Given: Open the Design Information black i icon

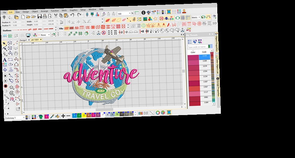Looking at the screenshot, I should (143, 13).
